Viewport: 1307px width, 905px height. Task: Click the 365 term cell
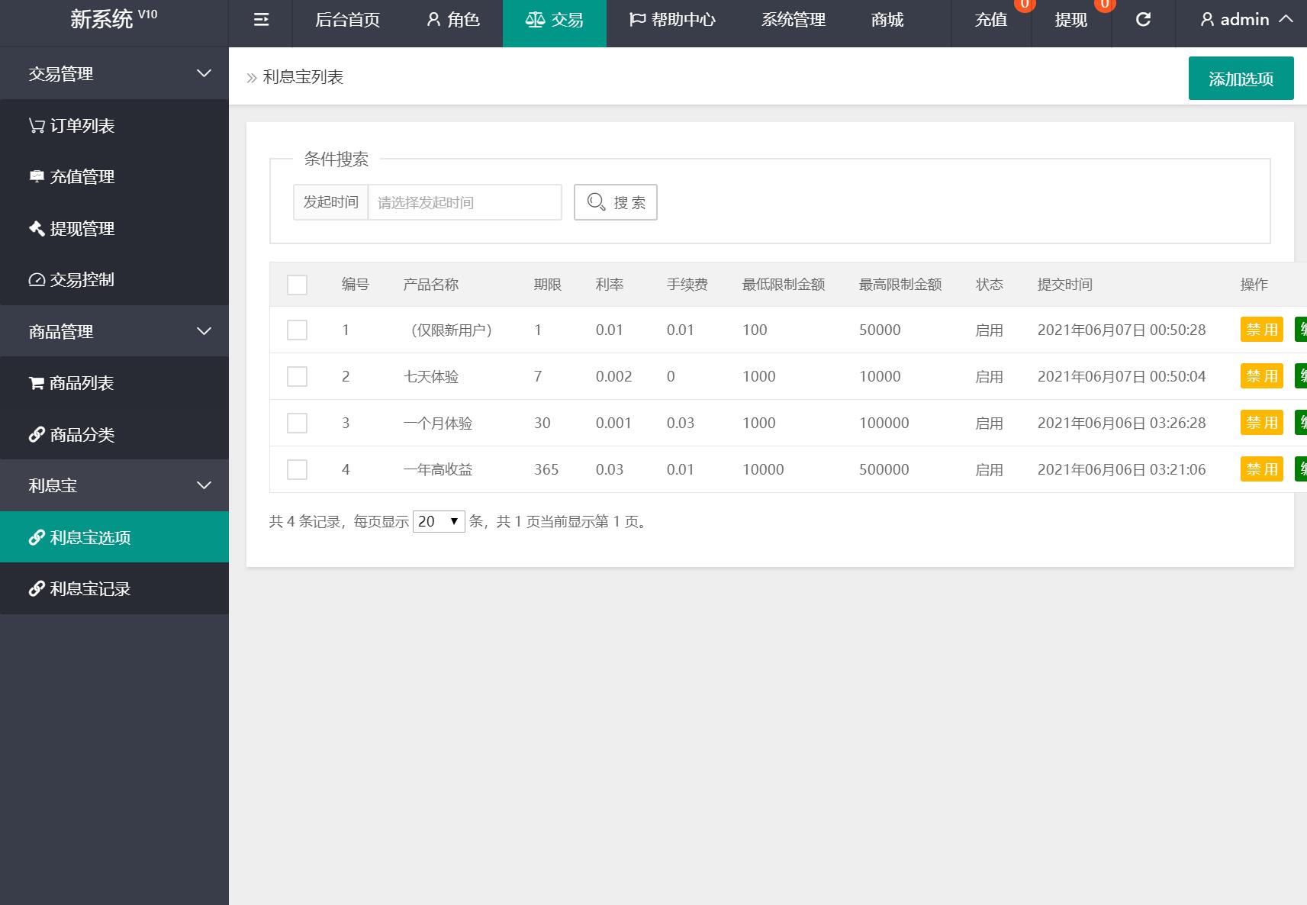[x=546, y=469]
